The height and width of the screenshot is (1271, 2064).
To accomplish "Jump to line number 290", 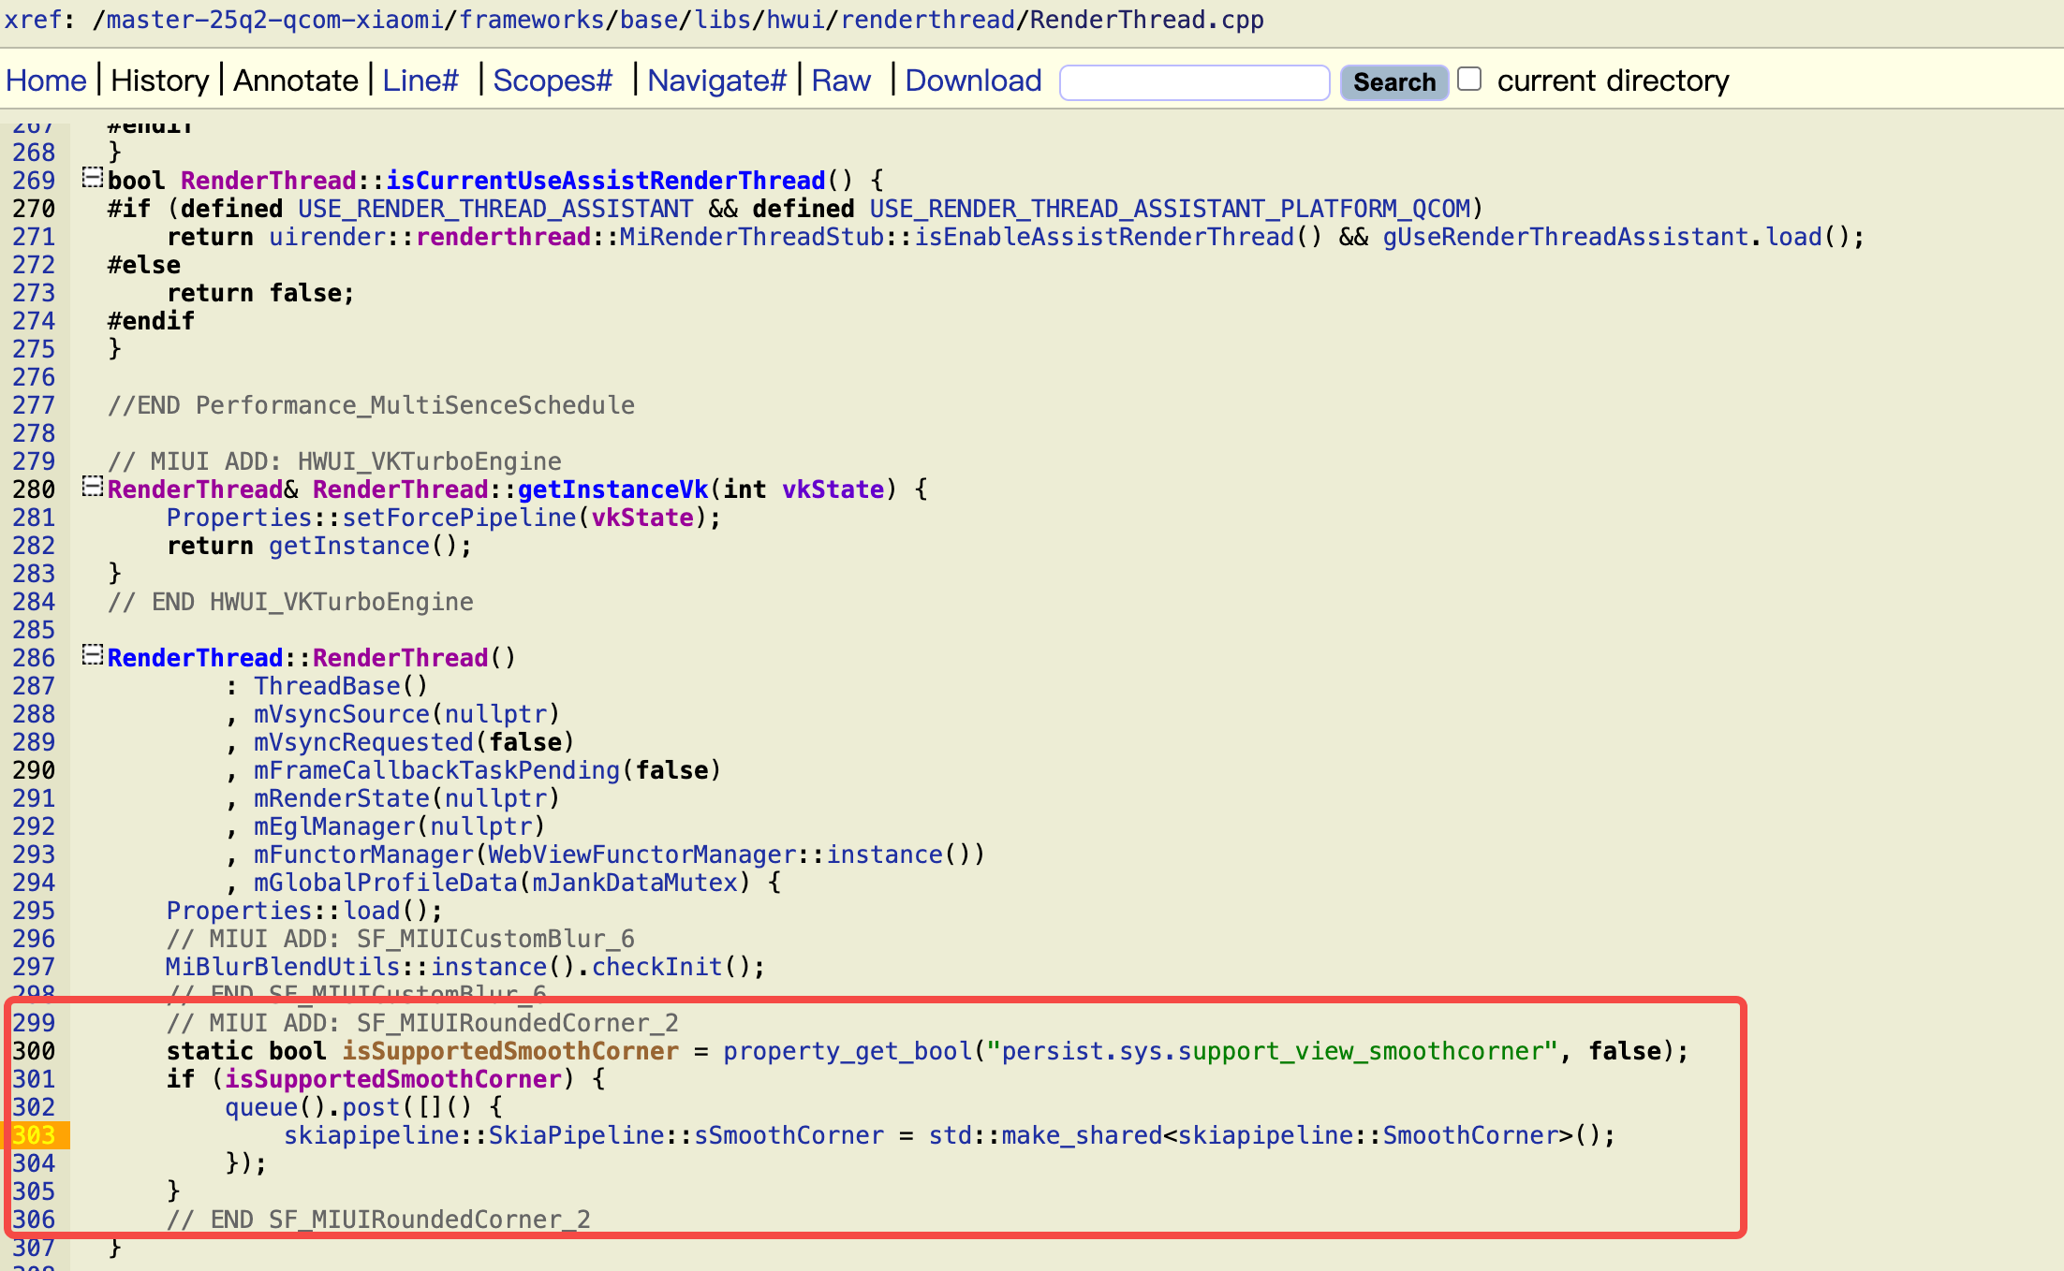I will (x=34, y=770).
